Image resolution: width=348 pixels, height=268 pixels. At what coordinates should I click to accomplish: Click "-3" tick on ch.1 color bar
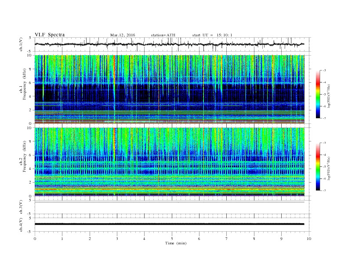[324, 71]
